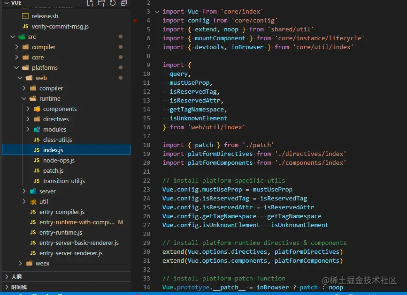Collapse the VUE explorer section

(x=7, y=3)
